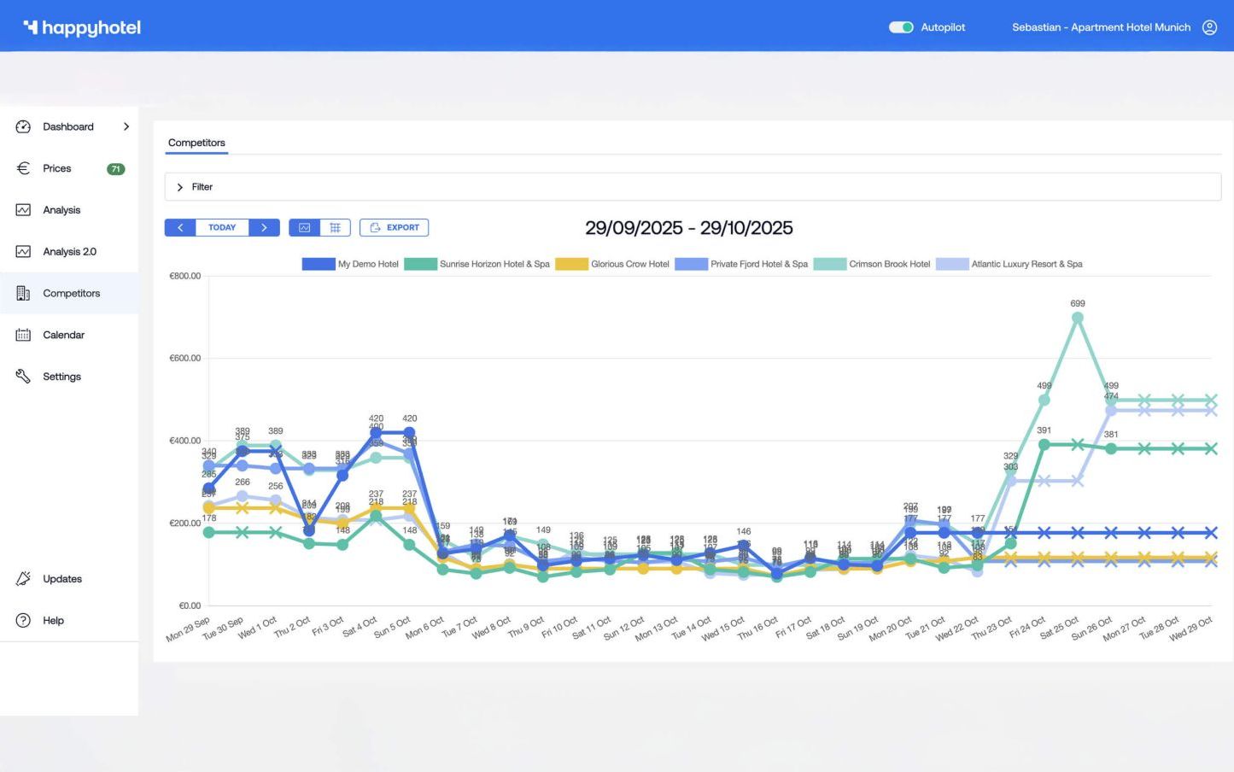Click the Export button
Image resolution: width=1234 pixels, height=772 pixels.
coord(394,228)
